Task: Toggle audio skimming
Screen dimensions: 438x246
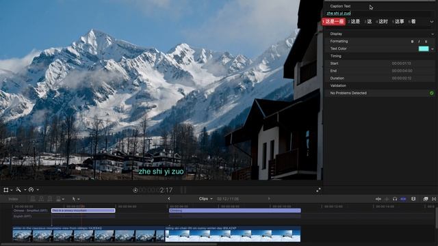Action: (387, 199)
